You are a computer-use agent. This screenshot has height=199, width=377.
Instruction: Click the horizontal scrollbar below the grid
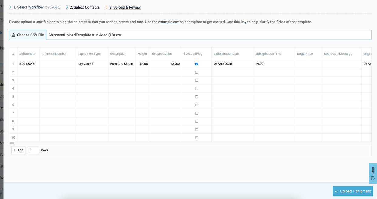tap(12, 143)
